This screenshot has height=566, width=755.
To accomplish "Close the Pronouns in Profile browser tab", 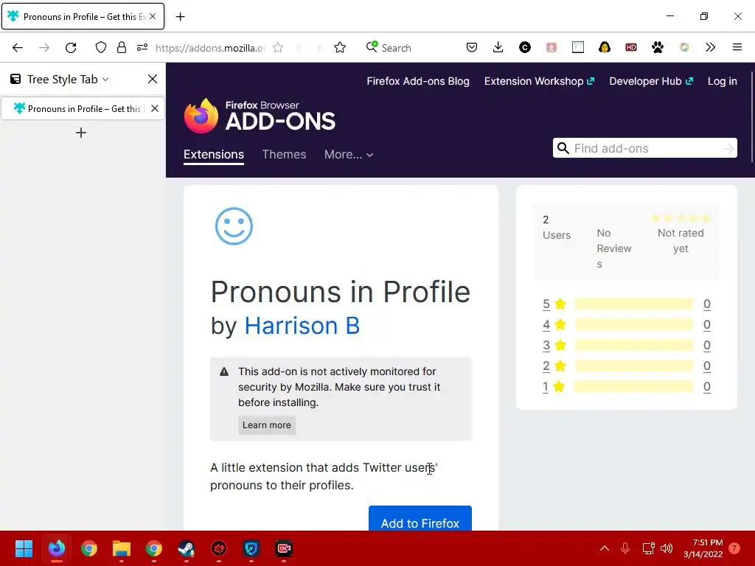I will pyautogui.click(x=153, y=16).
